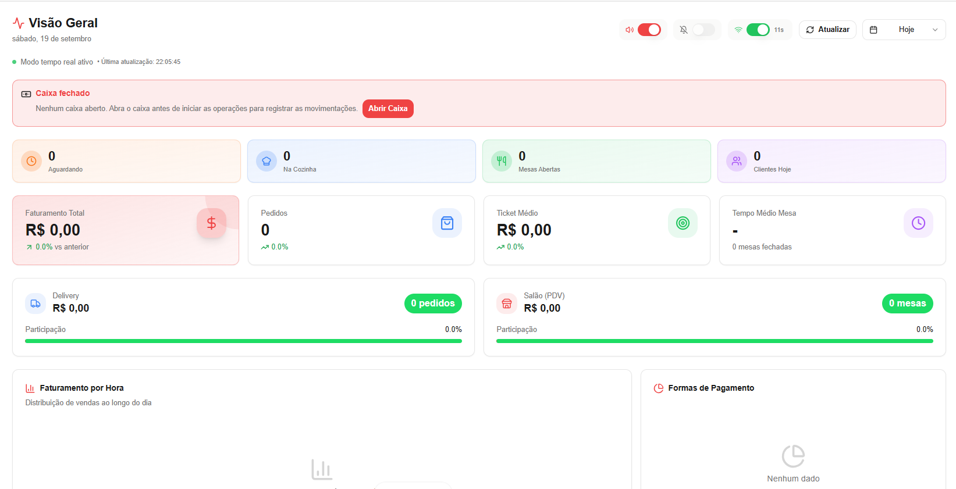Click the purple clock icon on Tempo Médio Mesa
Viewport: 956px width, 489px height.
918,223
